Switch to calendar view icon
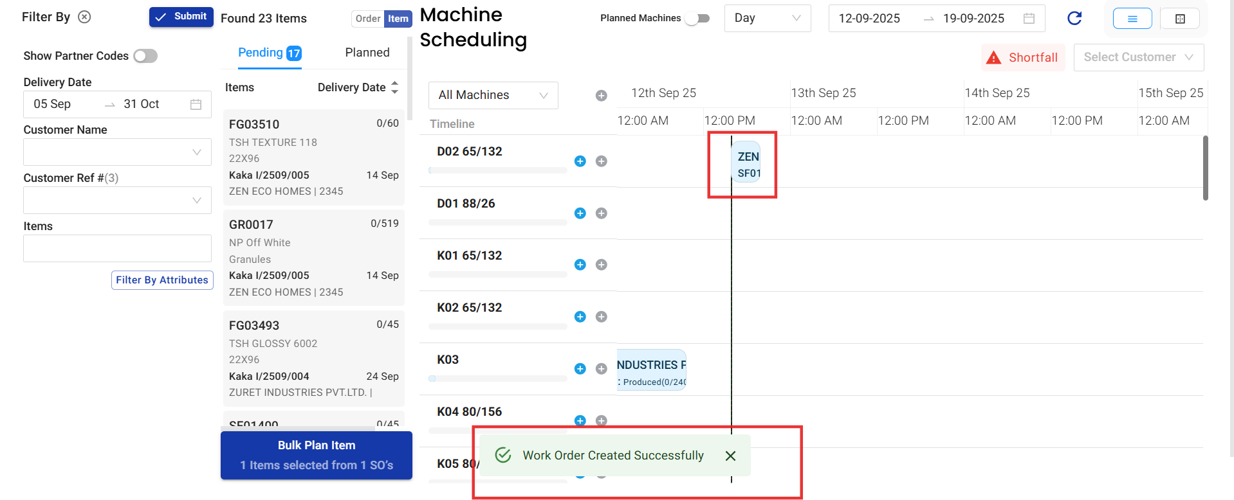1234x500 pixels. click(1180, 19)
